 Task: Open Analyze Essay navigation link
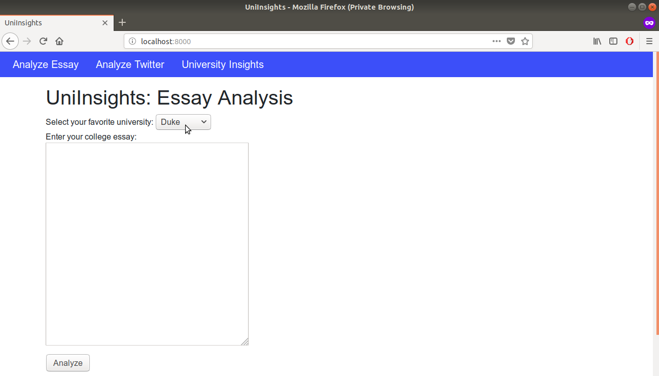click(x=46, y=64)
